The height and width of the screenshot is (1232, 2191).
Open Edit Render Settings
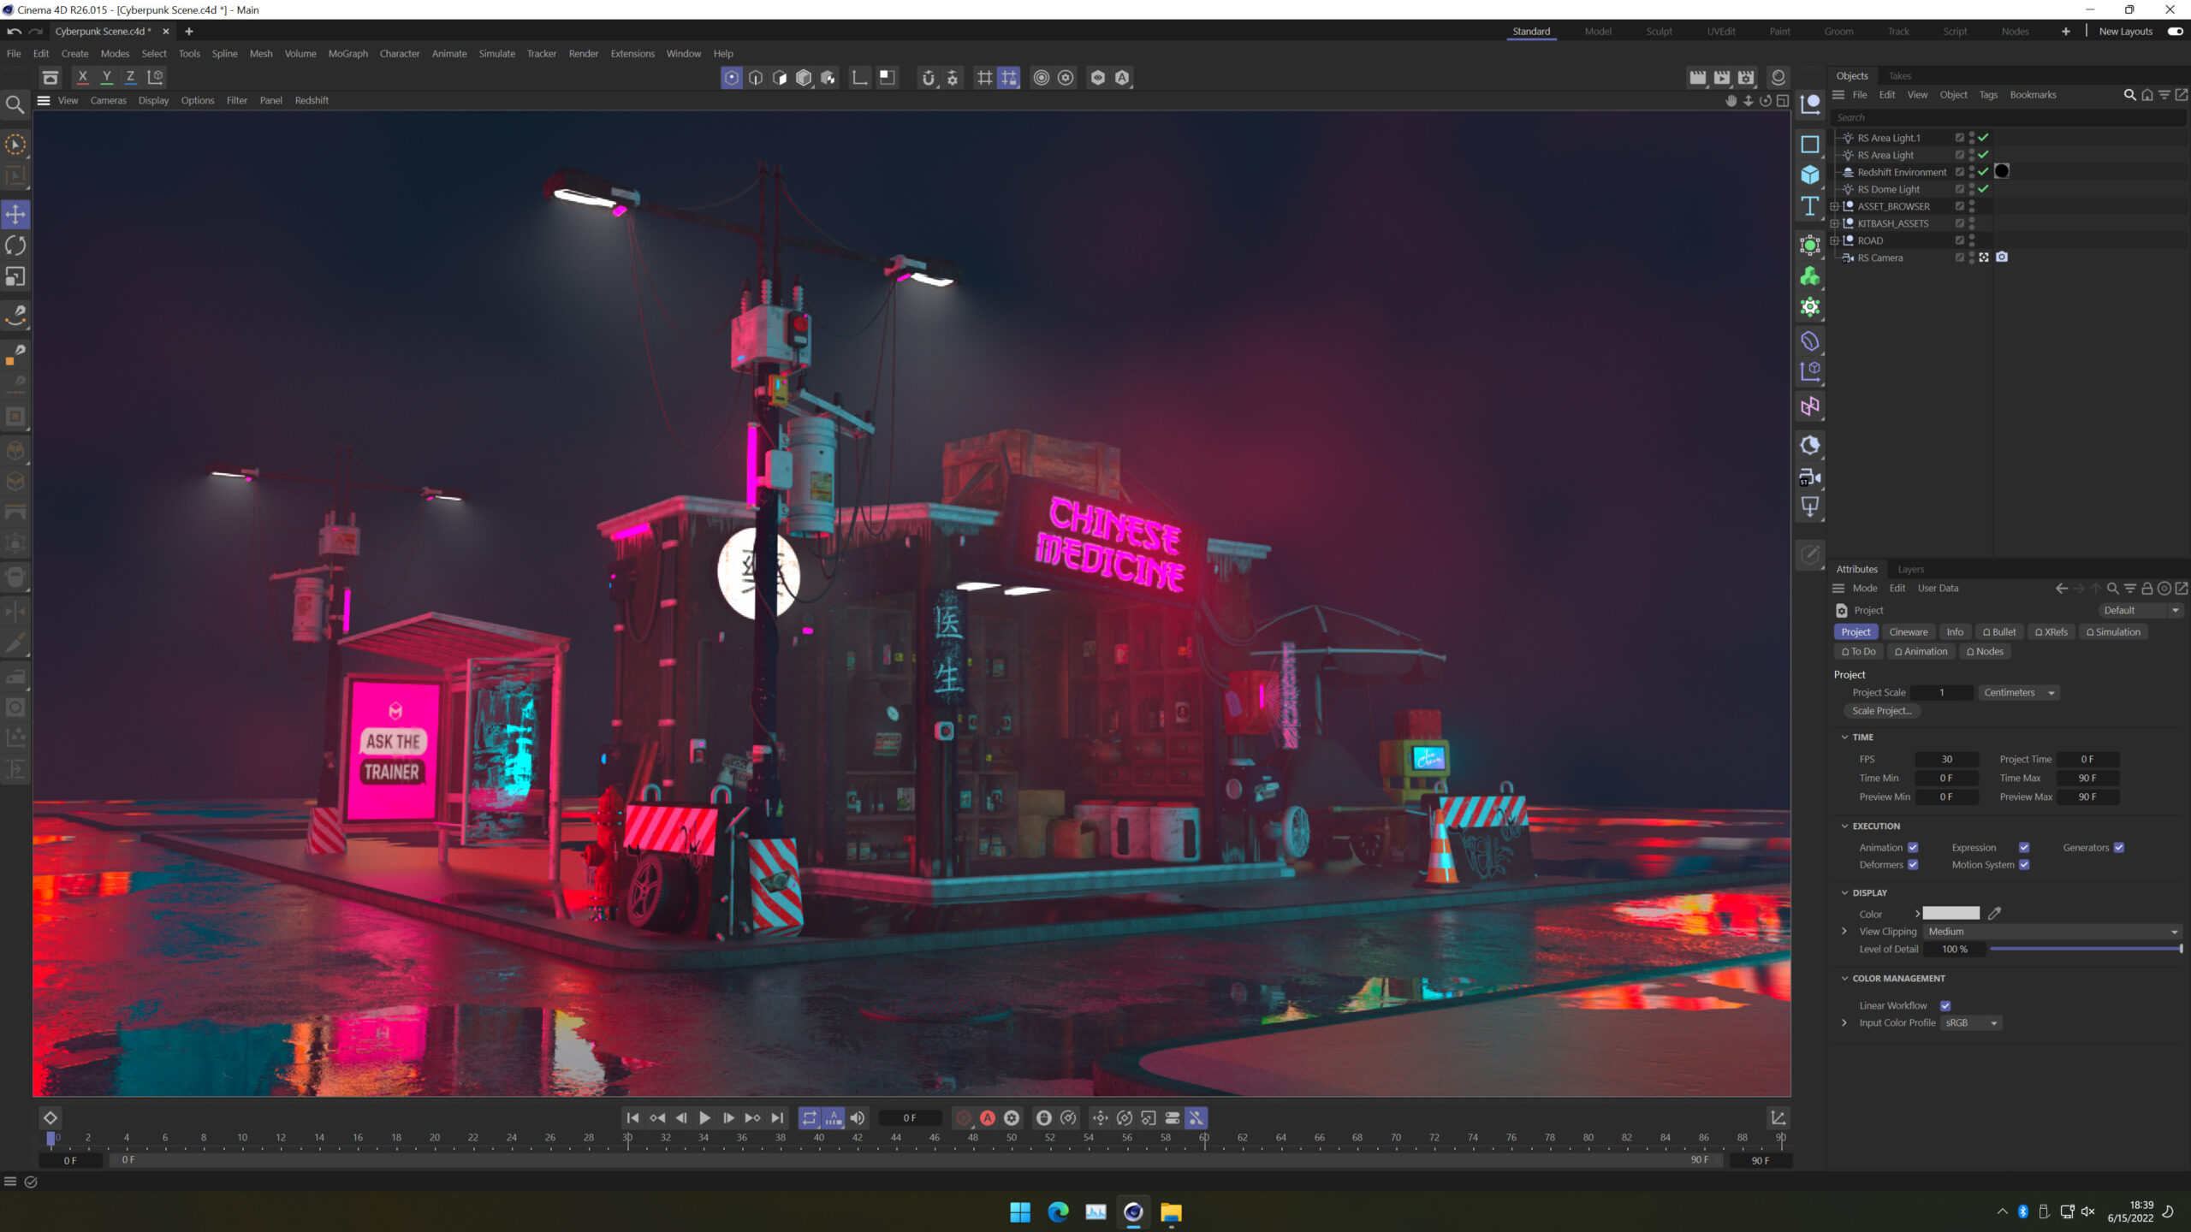(1746, 78)
